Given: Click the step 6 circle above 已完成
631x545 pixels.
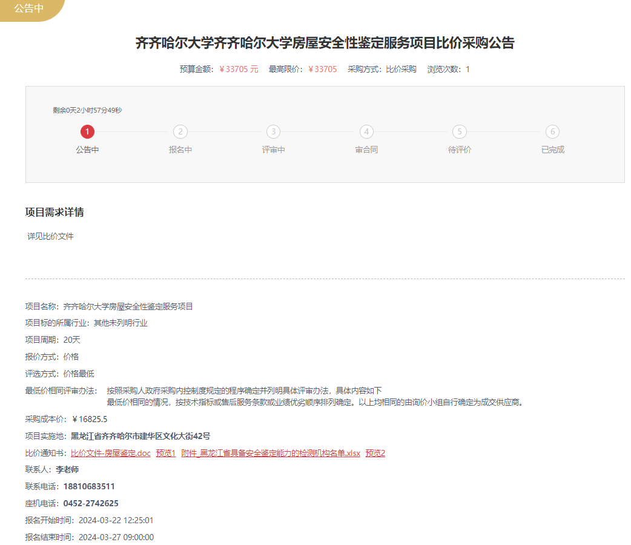Looking at the screenshot, I should click(552, 131).
